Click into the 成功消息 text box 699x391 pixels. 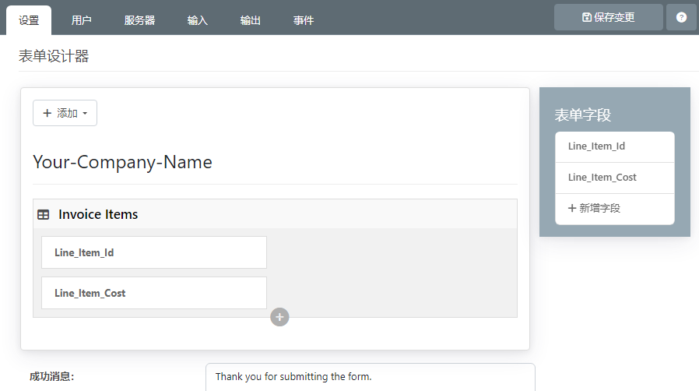370,377
